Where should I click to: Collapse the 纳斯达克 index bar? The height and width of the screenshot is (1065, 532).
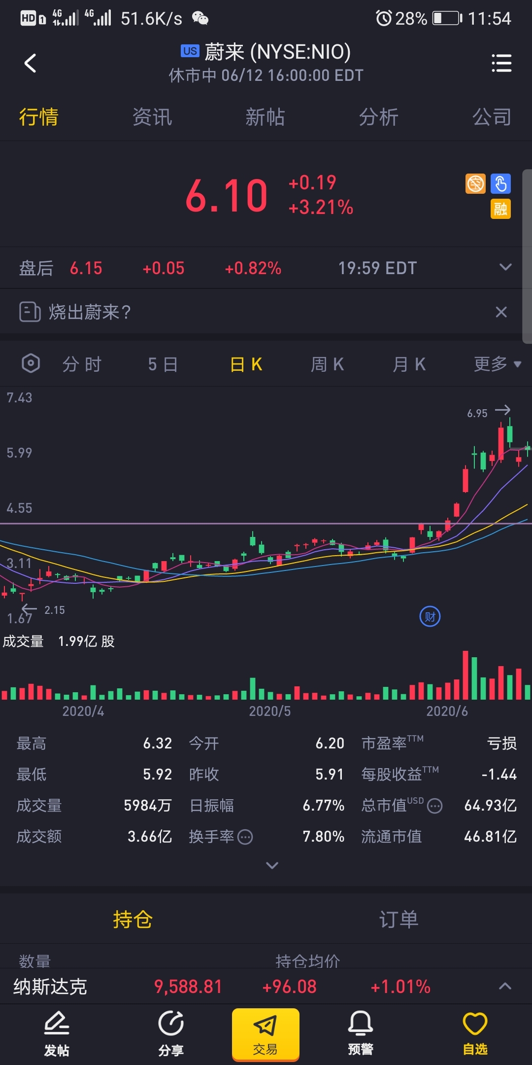[505, 986]
